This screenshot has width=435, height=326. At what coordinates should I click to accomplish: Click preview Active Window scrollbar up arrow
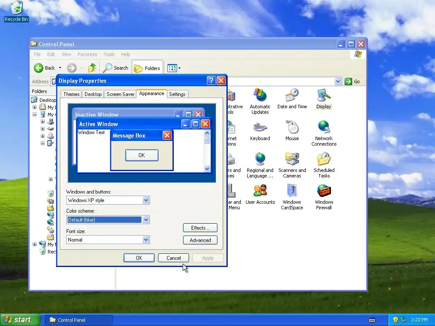coord(207,133)
